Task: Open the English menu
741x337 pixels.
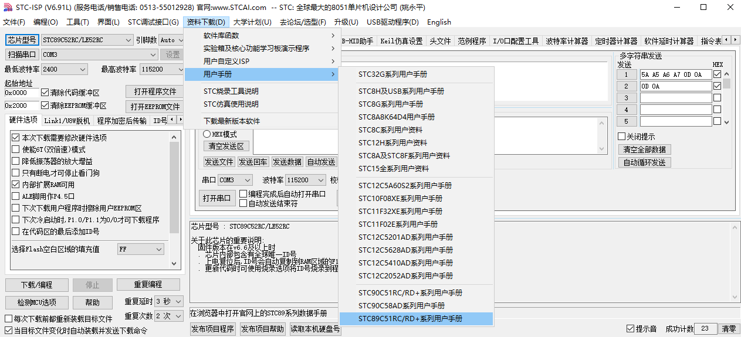Action: pyautogui.click(x=439, y=22)
